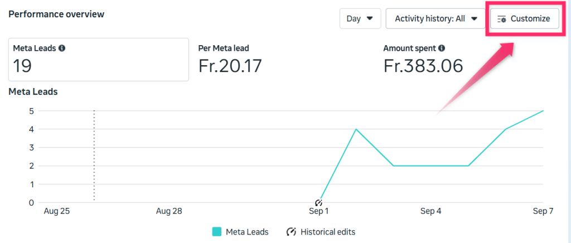Click the Performance overview heading
Image resolution: width=571 pixels, height=243 pixels.
56,14
